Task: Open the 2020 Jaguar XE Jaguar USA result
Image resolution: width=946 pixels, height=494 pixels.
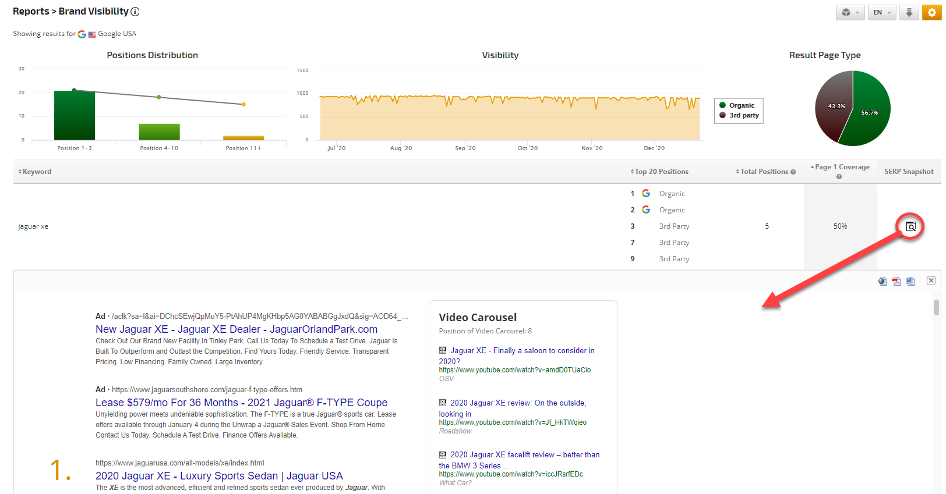Action: [219, 476]
